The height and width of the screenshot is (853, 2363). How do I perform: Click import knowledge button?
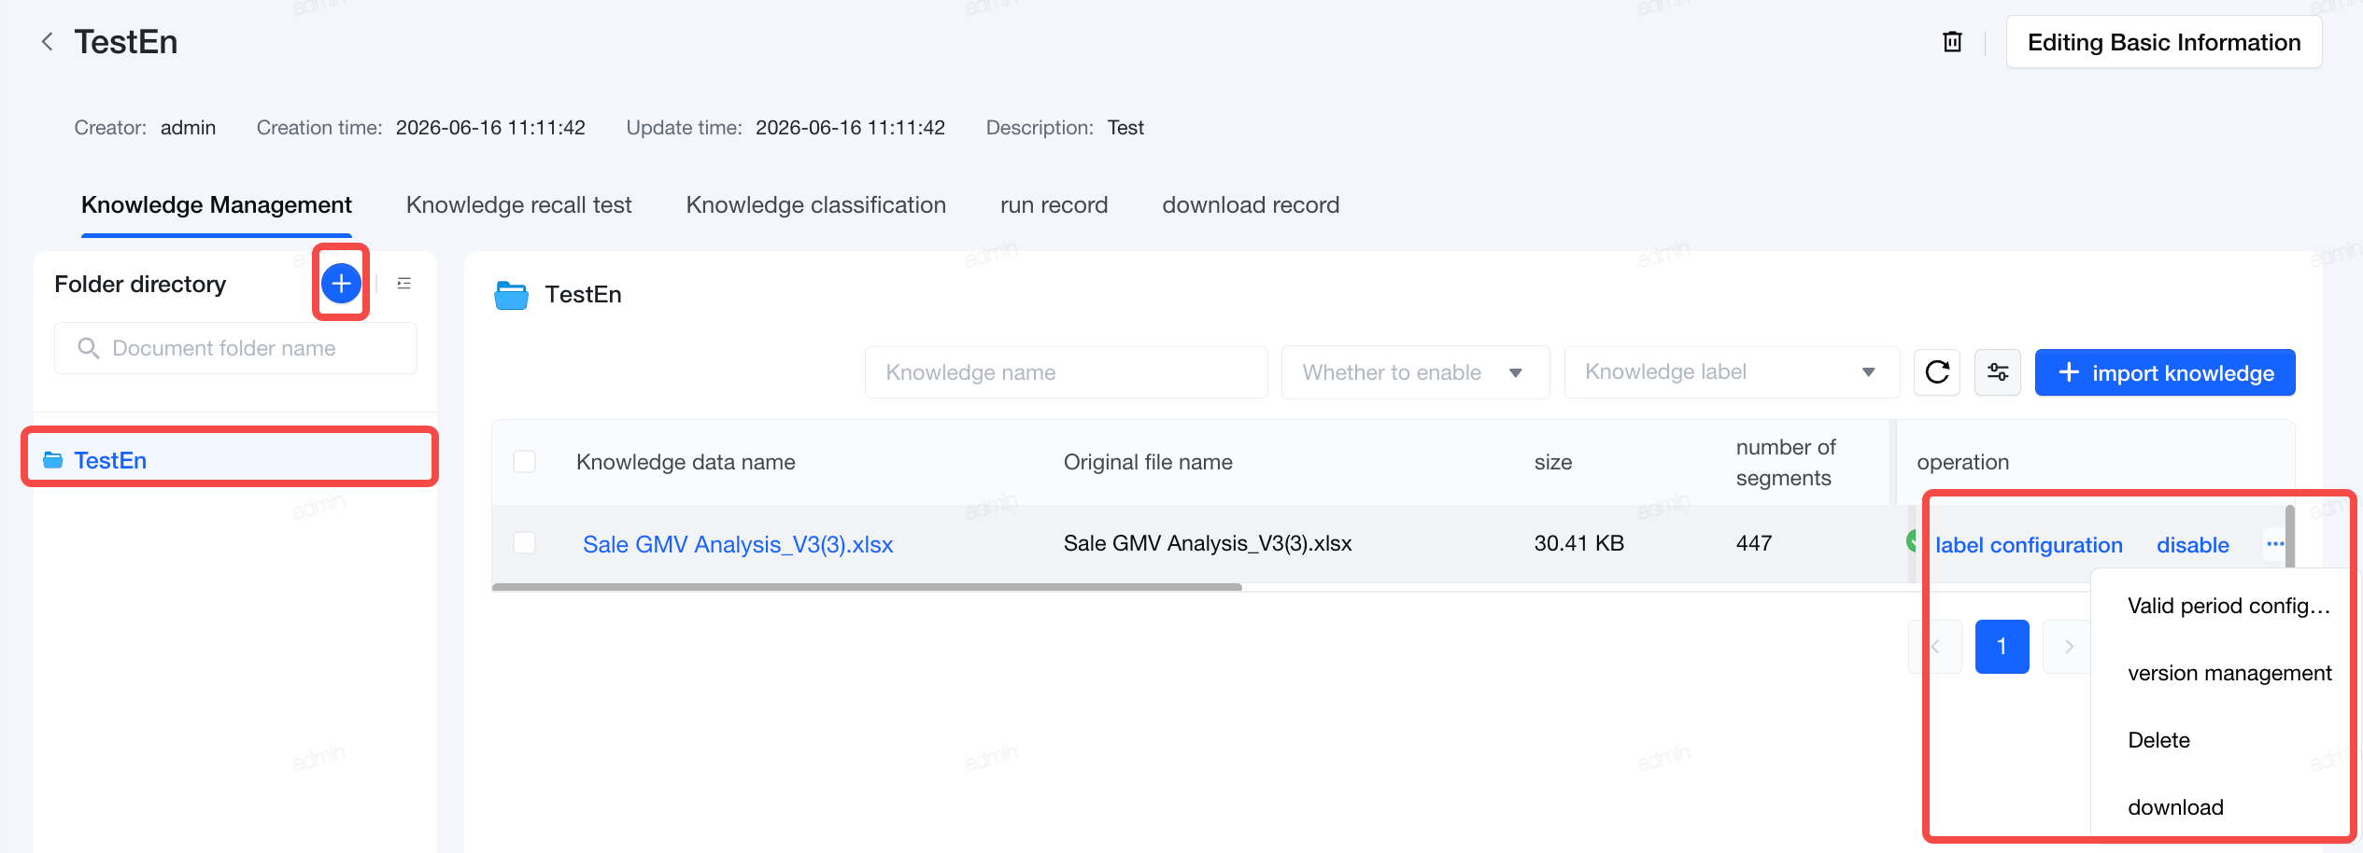[2165, 372]
